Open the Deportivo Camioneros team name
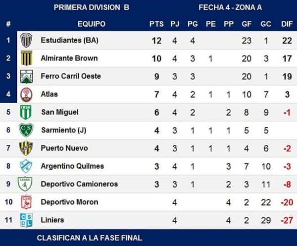The image size is (297, 246). pyautogui.click(x=79, y=184)
